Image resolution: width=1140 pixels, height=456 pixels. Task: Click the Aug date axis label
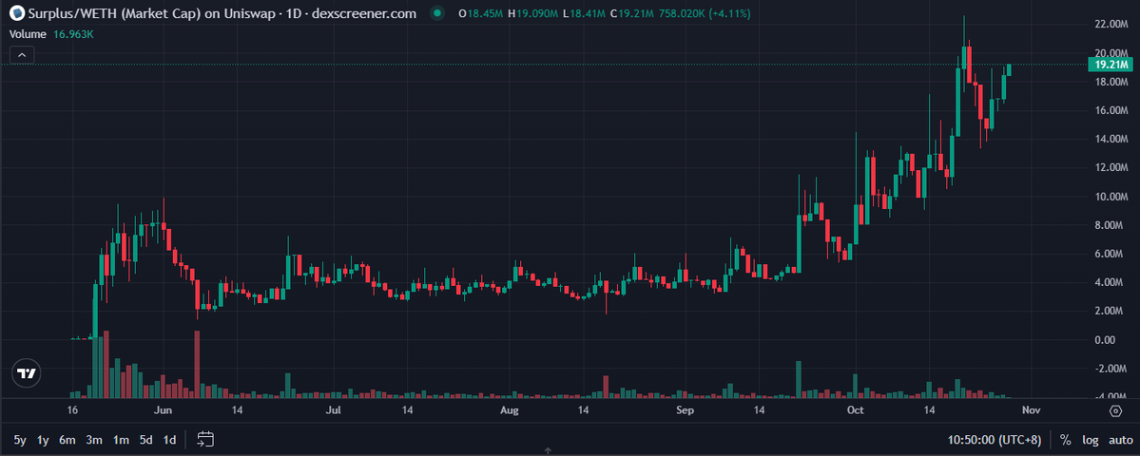click(x=511, y=411)
